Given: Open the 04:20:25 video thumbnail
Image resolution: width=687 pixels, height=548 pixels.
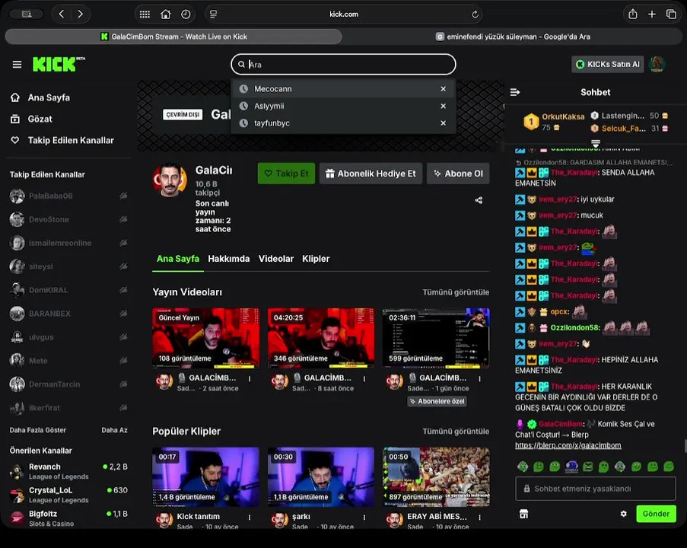Looking at the screenshot, I should coord(321,338).
